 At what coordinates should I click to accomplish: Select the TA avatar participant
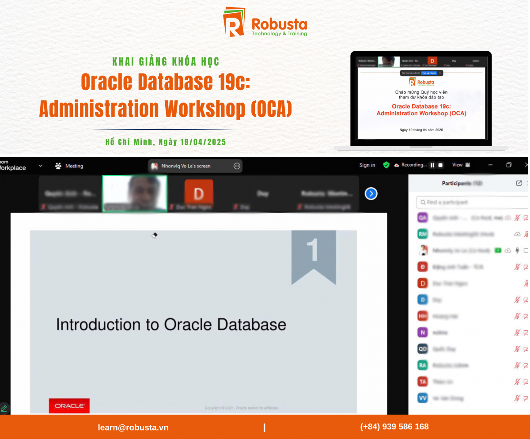(x=423, y=382)
